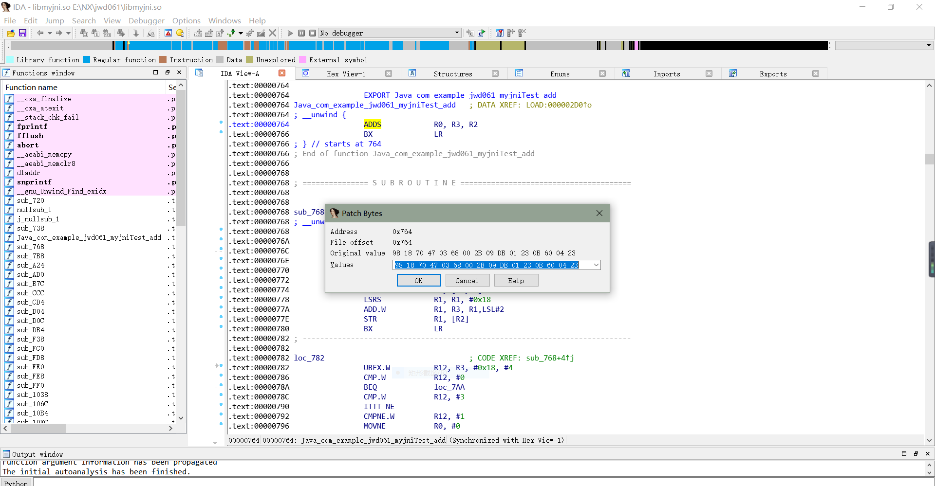The image size is (935, 486).
Task: Open the 'No debugger' selection combo box
Action: pos(390,33)
